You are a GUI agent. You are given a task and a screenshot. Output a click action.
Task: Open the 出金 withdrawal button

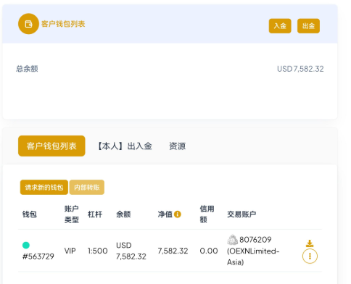point(308,26)
